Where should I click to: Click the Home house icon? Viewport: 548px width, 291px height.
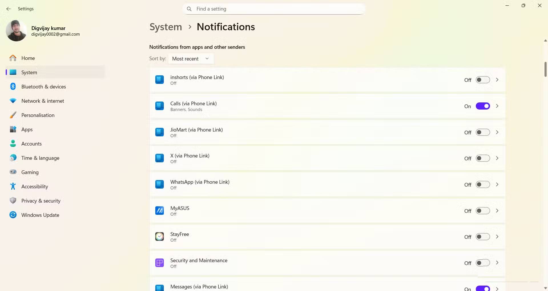click(13, 58)
